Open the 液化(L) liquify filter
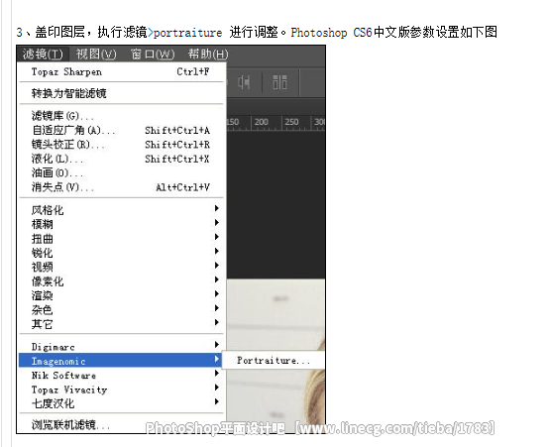 (121, 159)
